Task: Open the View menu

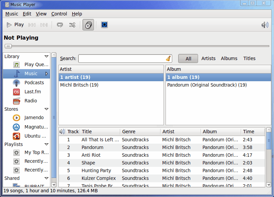Action: tap(41, 14)
